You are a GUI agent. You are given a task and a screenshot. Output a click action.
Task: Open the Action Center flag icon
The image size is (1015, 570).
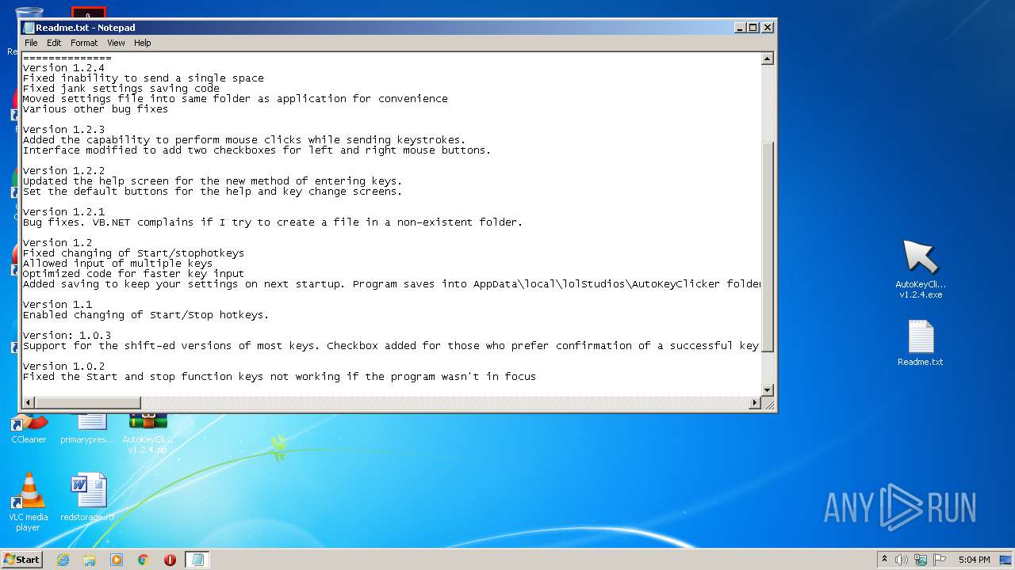[940, 560]
